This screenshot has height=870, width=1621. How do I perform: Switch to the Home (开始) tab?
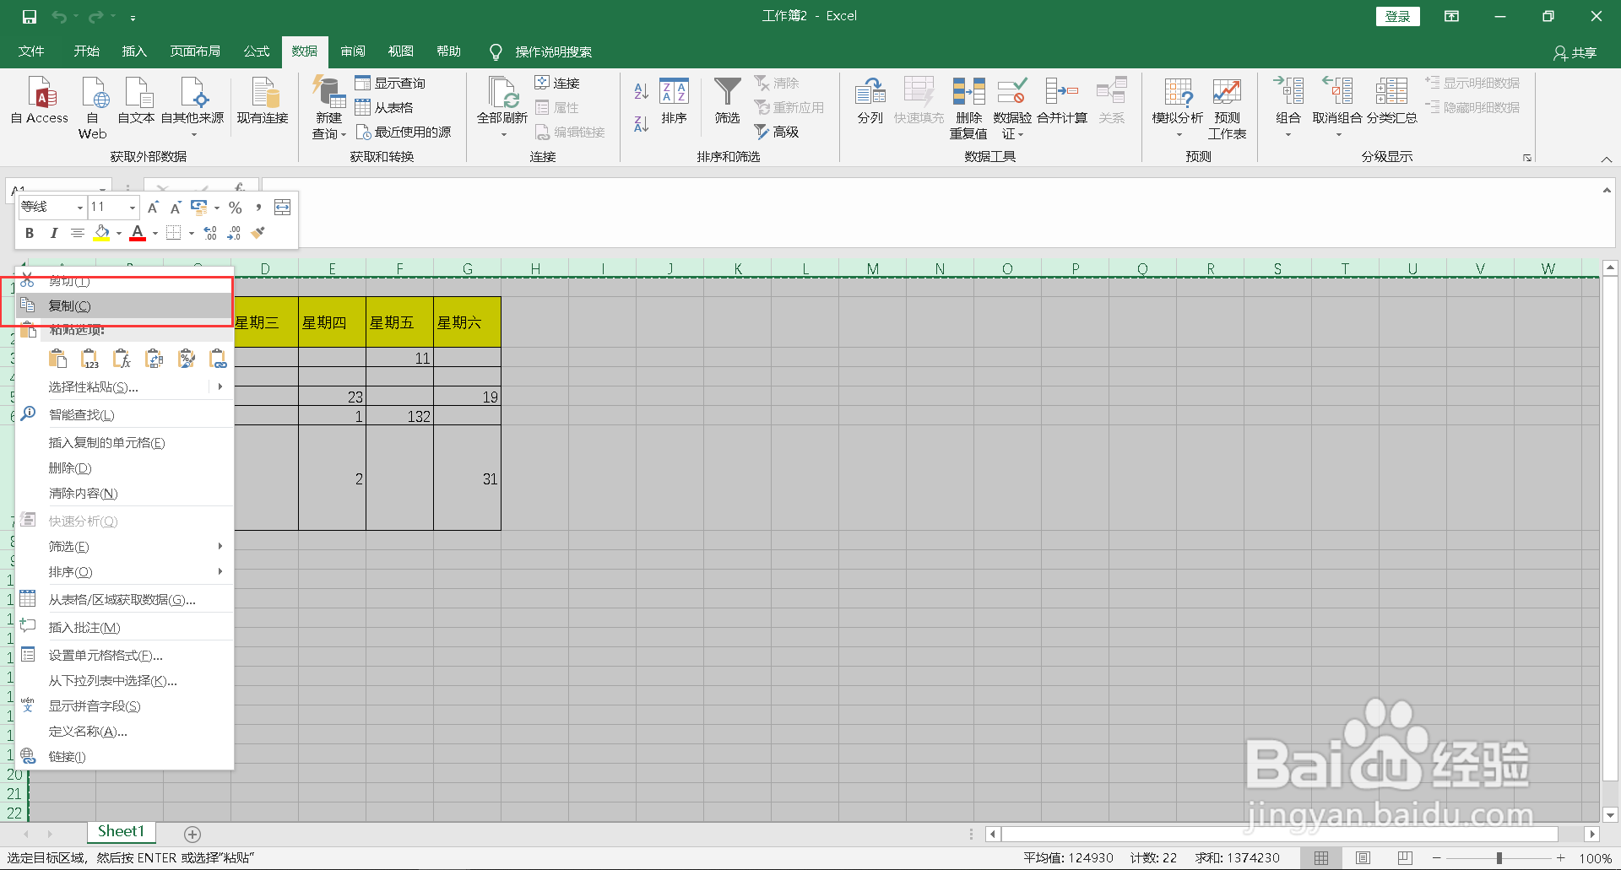click(x=86, y=51)
